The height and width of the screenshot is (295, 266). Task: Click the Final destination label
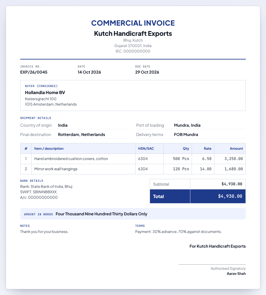coord(36,134)
